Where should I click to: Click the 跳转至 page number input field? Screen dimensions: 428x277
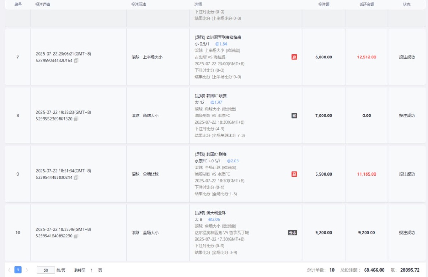(x=92, y=270)
